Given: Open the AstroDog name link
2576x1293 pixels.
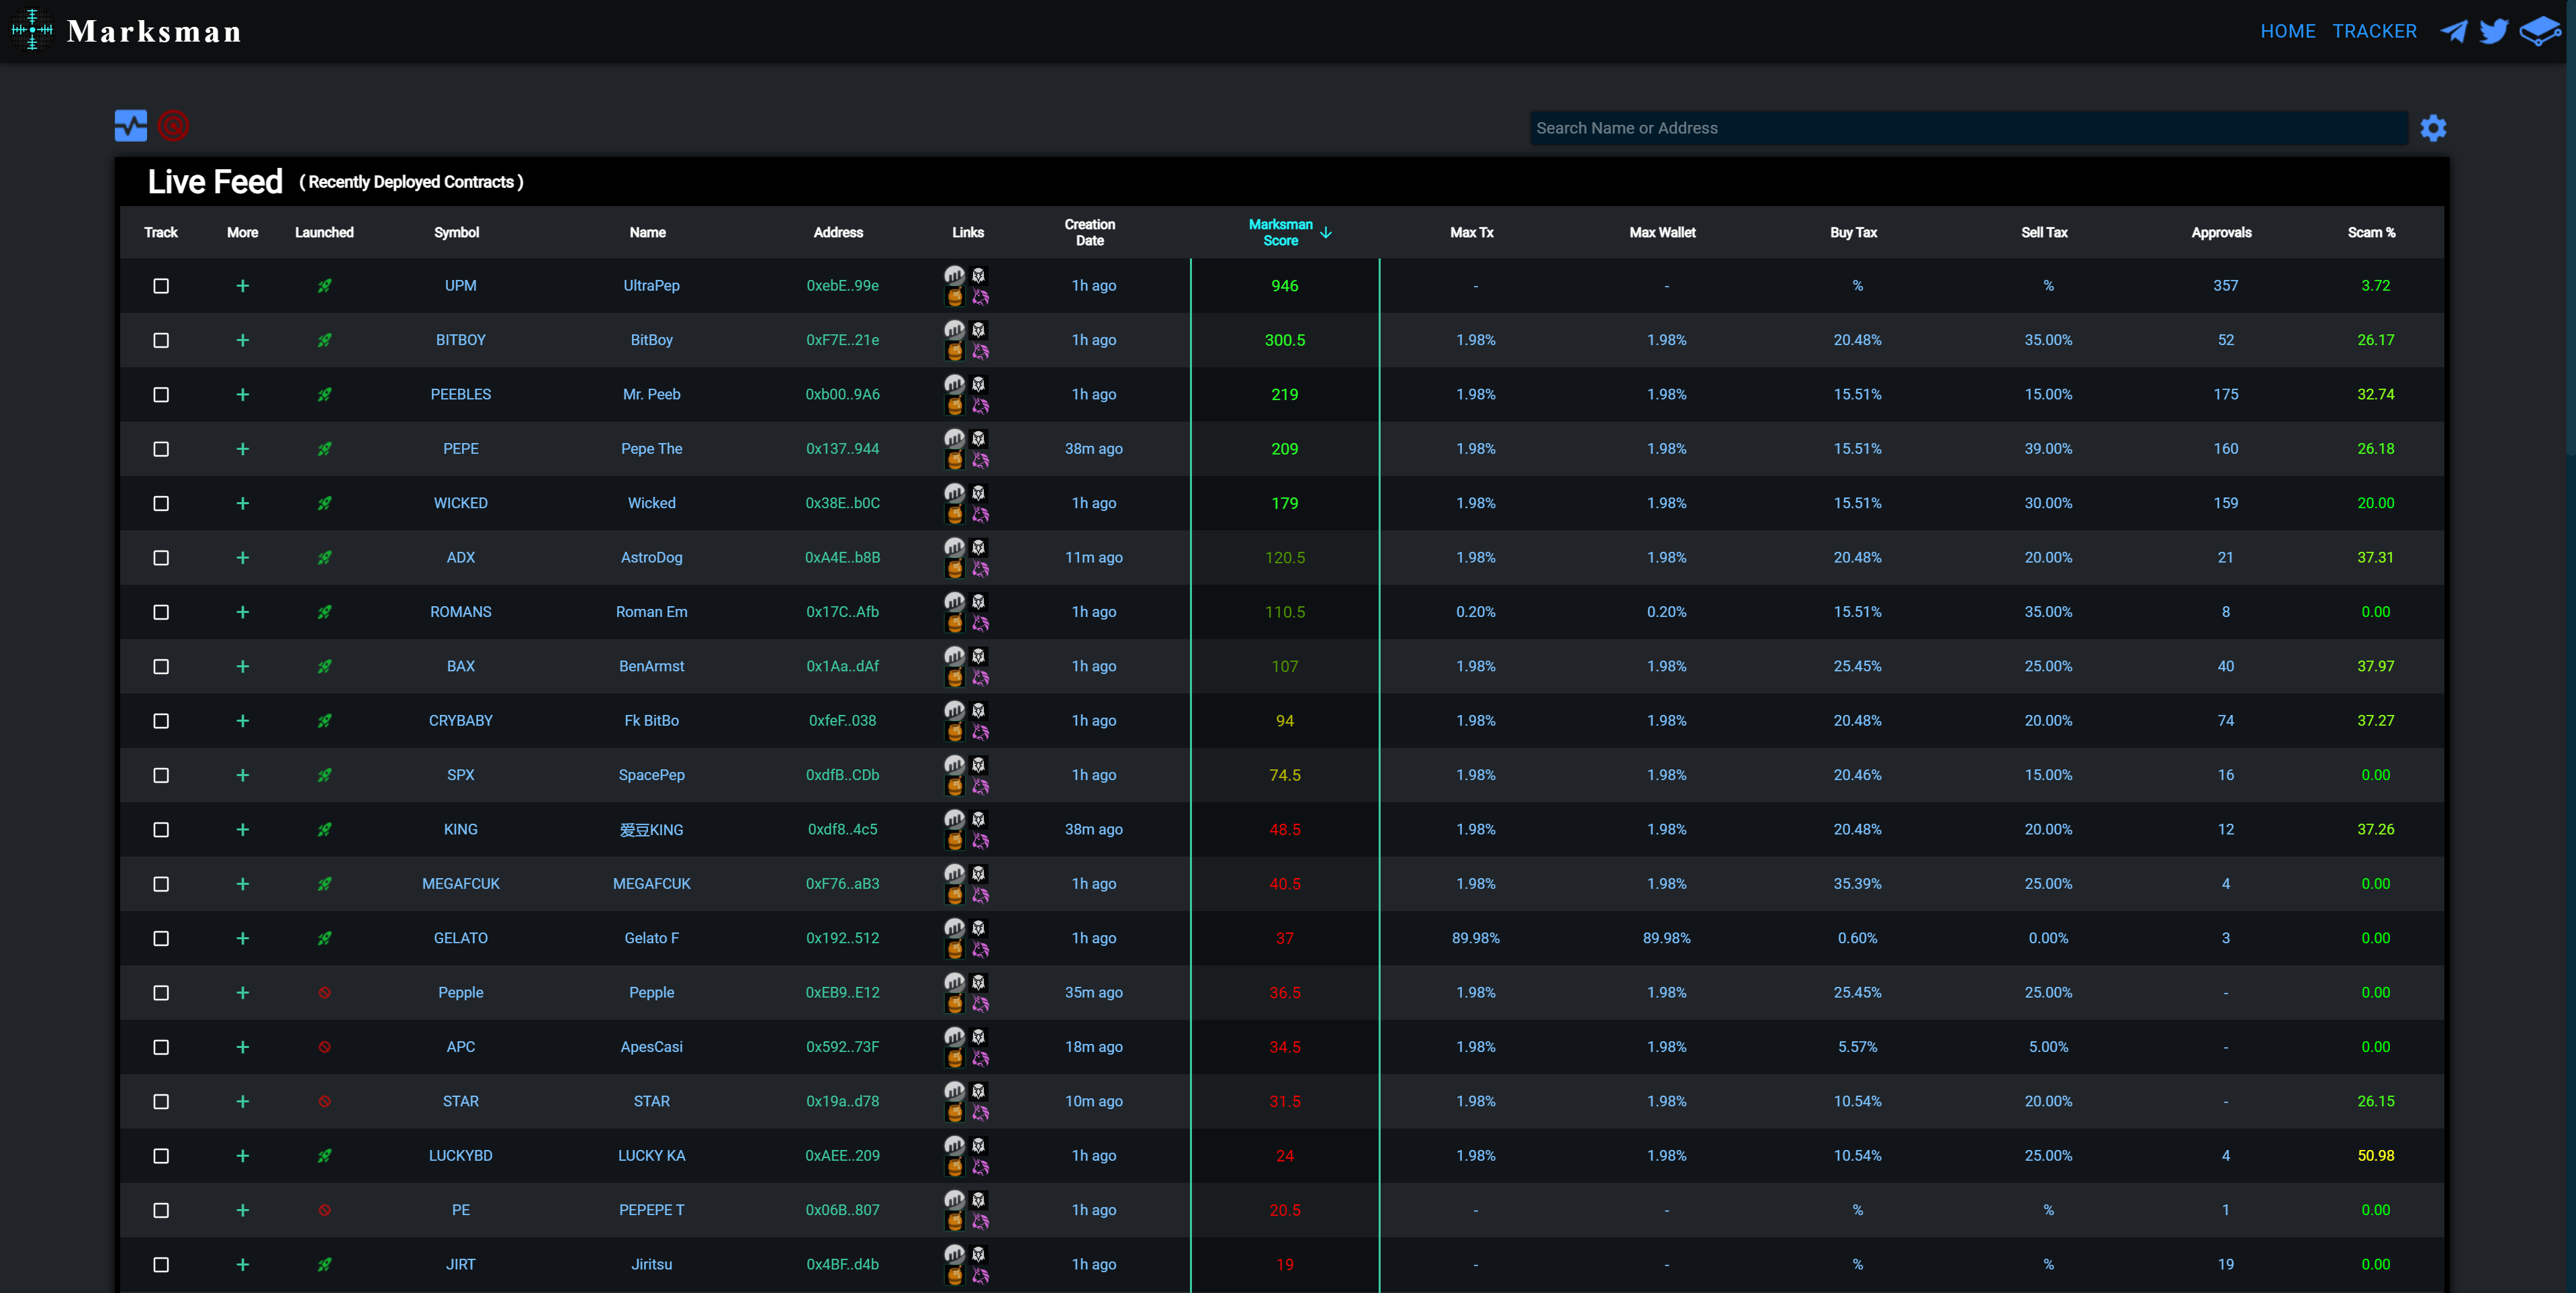Looking at the screenshot, I should pos(651,557).
